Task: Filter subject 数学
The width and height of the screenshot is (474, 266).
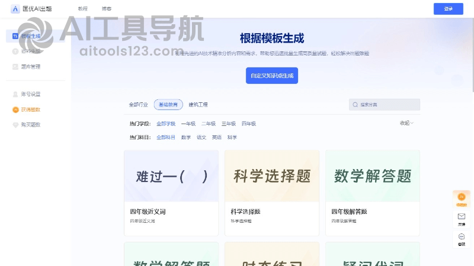Action: [186, 137]
